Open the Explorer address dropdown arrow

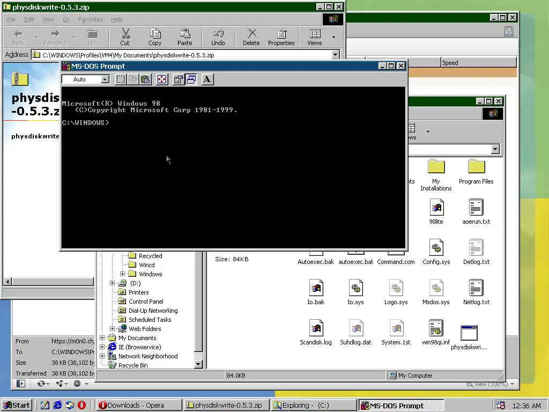point(495,149)
